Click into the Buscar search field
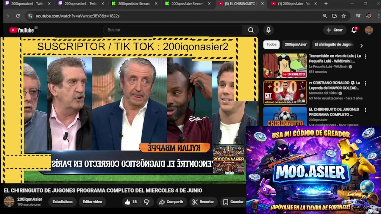The width and height of the screenshot is (381, 214). 173,30
